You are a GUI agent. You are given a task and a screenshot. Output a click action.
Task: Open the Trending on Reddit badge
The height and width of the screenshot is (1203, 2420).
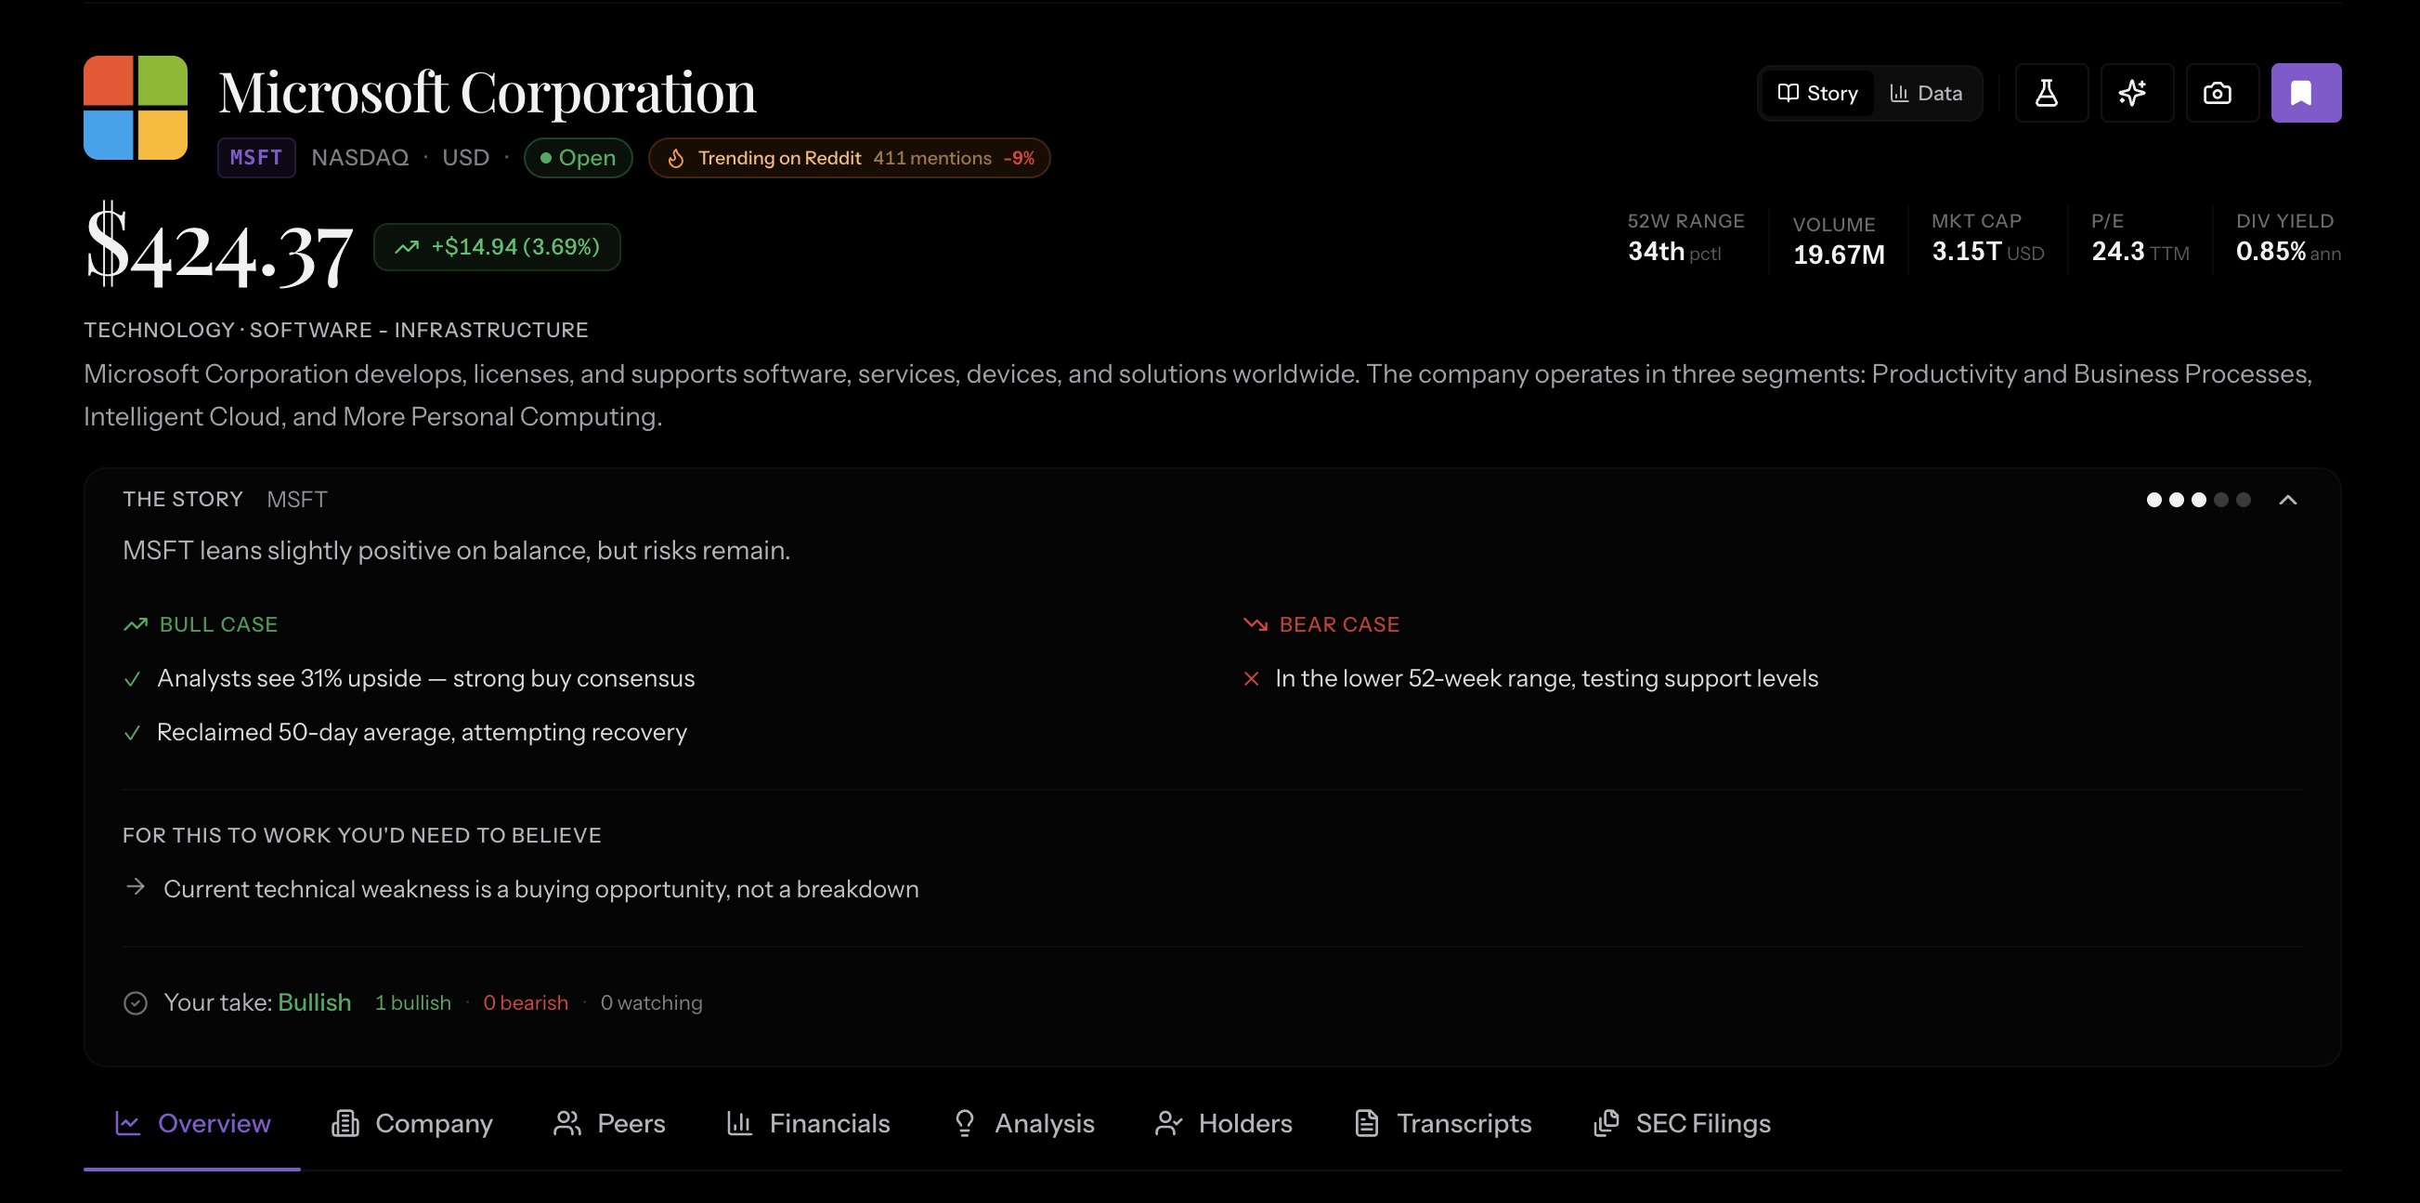pyautogui.click(x=849, y=158)
